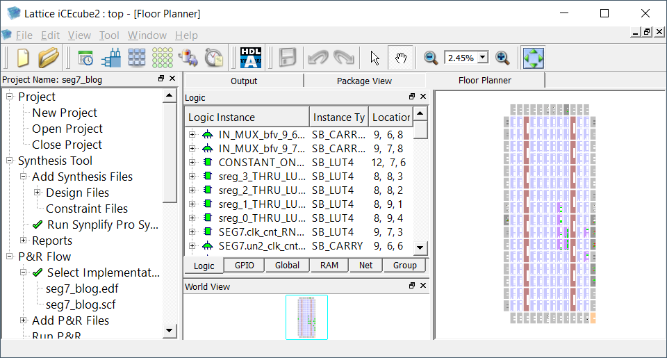667x358 pixels.
Task: Switch to the Output tab
Action: [244, 81]
